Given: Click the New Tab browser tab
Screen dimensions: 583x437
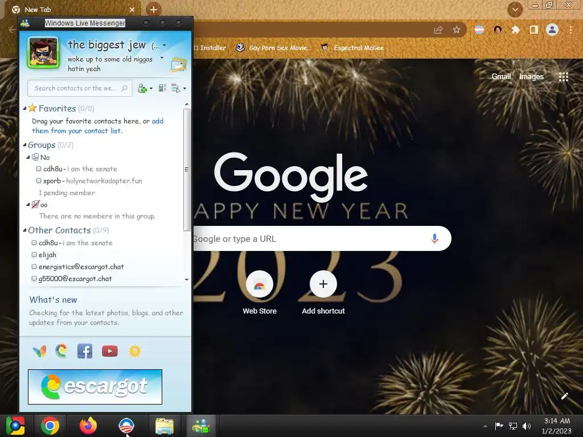Looking at the screenshot, I should (x=72, y=10).
